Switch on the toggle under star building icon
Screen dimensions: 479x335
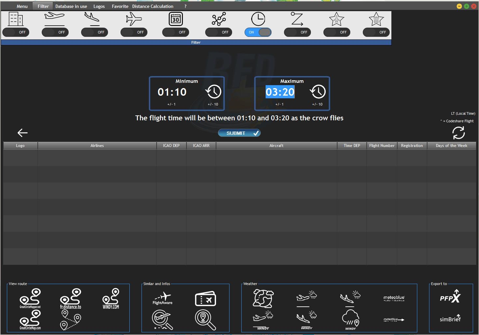click(x=376, y=32)
